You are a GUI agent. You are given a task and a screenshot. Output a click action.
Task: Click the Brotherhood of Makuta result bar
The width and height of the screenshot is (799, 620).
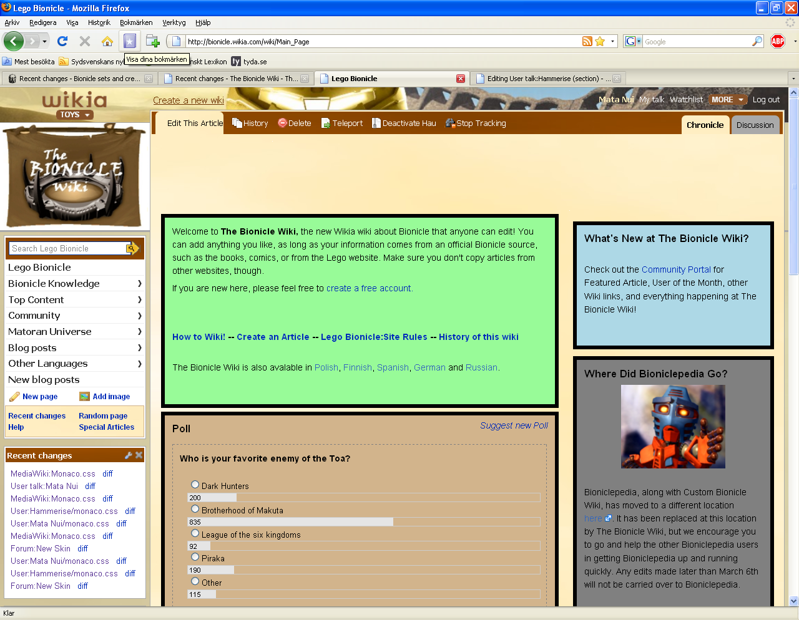(x=364, y=522)
